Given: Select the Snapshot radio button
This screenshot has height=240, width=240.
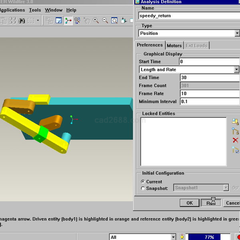Looking at the screenshot, I should tap(143, 188).
